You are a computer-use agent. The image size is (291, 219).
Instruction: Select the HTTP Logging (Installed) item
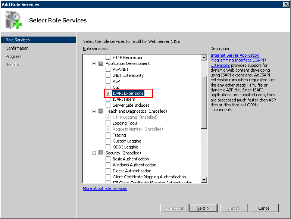coord(135,117)
